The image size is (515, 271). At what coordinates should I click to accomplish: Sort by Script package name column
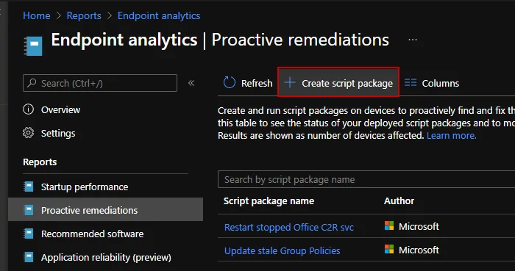click(x=269, y=201)
